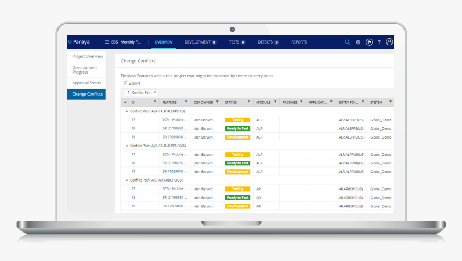Open Project Overview in sidebar
The image size is (462, 261).
(x=86, y=56)
